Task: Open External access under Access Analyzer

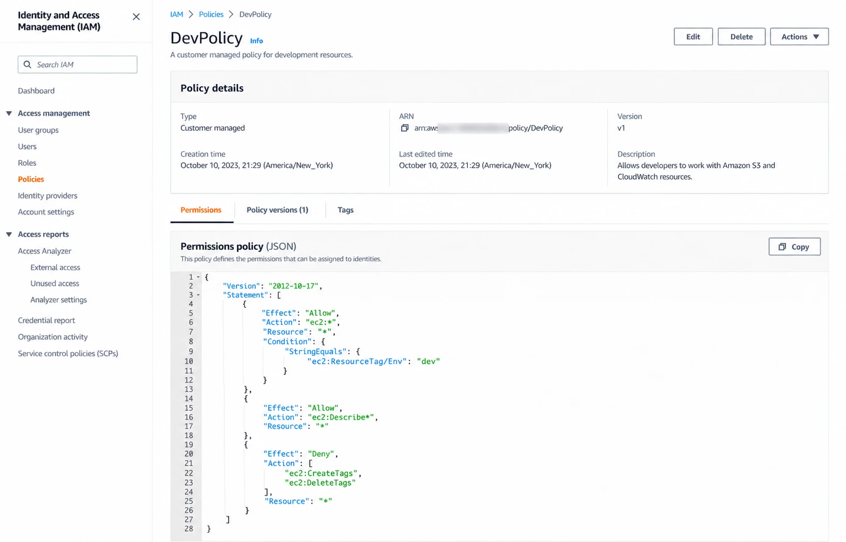Action: click(x=55, y=267)
